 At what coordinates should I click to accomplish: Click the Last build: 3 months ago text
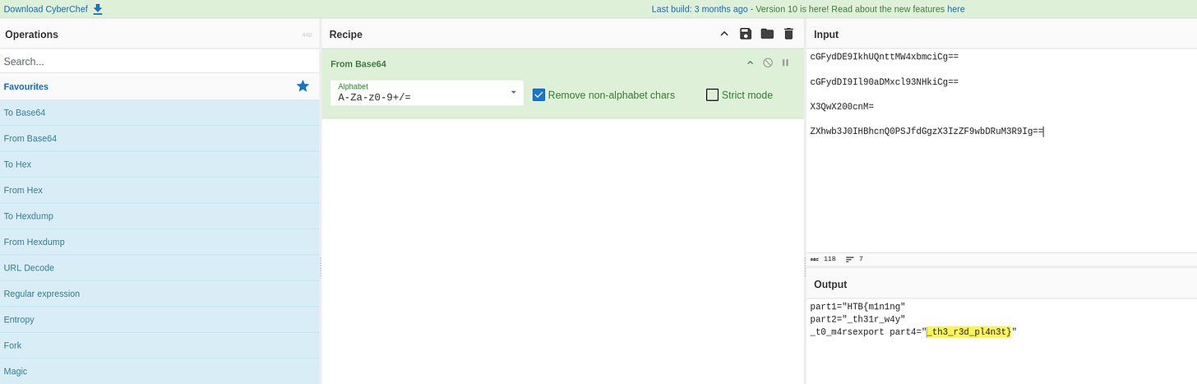pyautogui.click(x=700, y=9)
